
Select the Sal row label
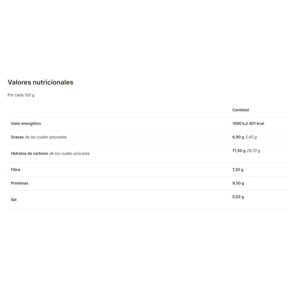[x=14, y=200]
